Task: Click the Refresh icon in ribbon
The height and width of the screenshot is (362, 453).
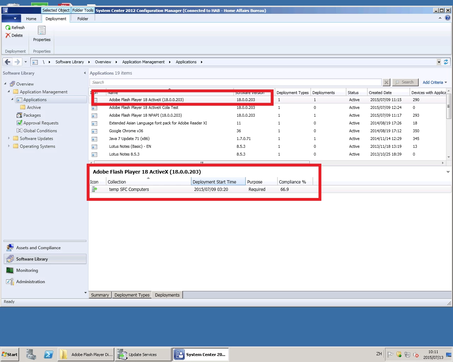Action: [x=8, y=28]
